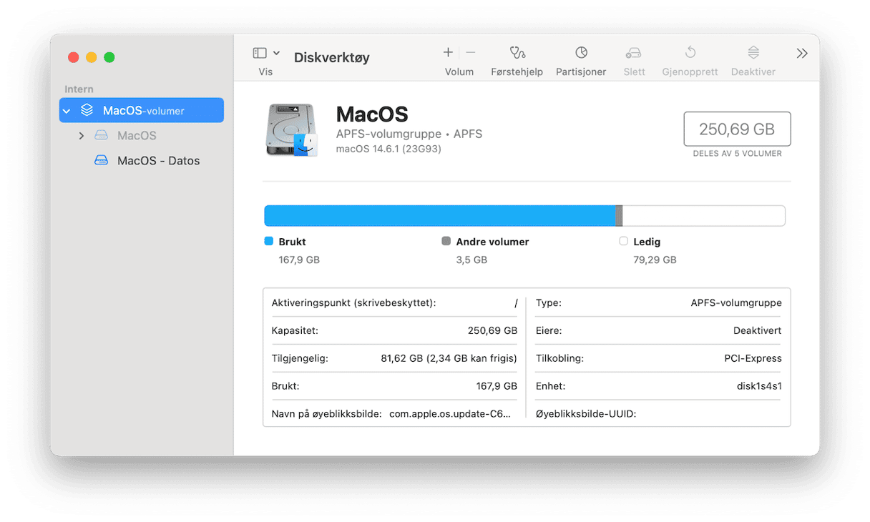Click the MacOS hard drive image

pyautogui.click(x=292, y=129)
